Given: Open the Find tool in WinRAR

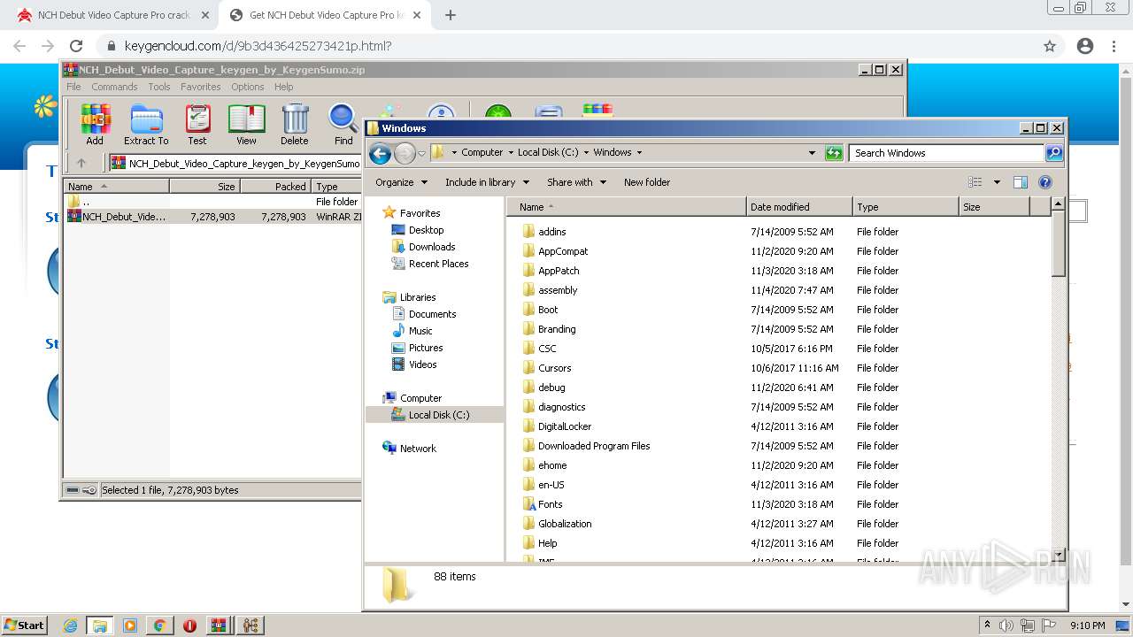Looking at the screenshot, I should coord(343,124).
